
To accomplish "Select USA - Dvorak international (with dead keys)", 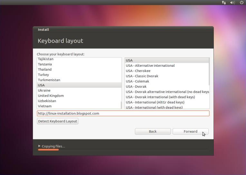I will (x=167, y=97).
